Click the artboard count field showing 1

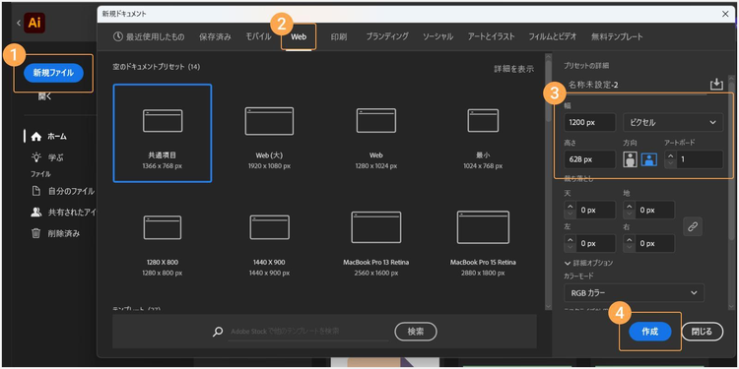[699, 159]
